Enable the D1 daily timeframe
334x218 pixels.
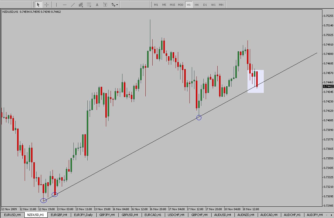[x=205, y=5]
